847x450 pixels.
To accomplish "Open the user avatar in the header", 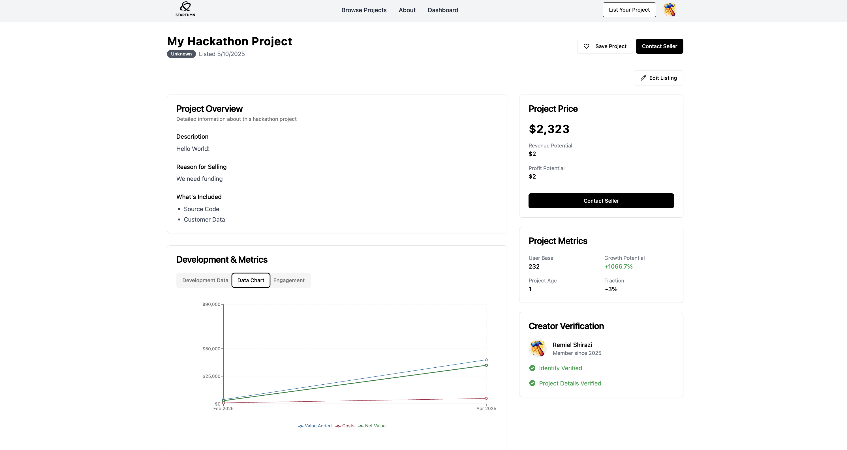I will point(670,10).
